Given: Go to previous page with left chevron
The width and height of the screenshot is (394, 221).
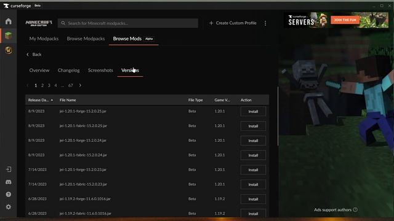Looking at the screenshot, I should (x=27, y=85).
